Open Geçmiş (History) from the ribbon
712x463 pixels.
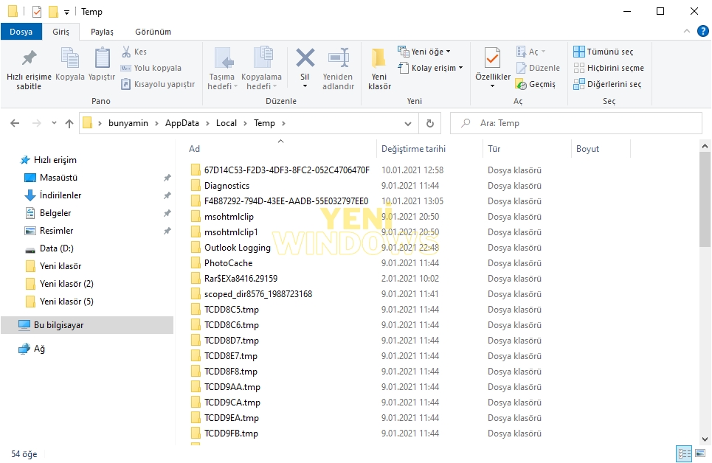(x=542, y=83)
